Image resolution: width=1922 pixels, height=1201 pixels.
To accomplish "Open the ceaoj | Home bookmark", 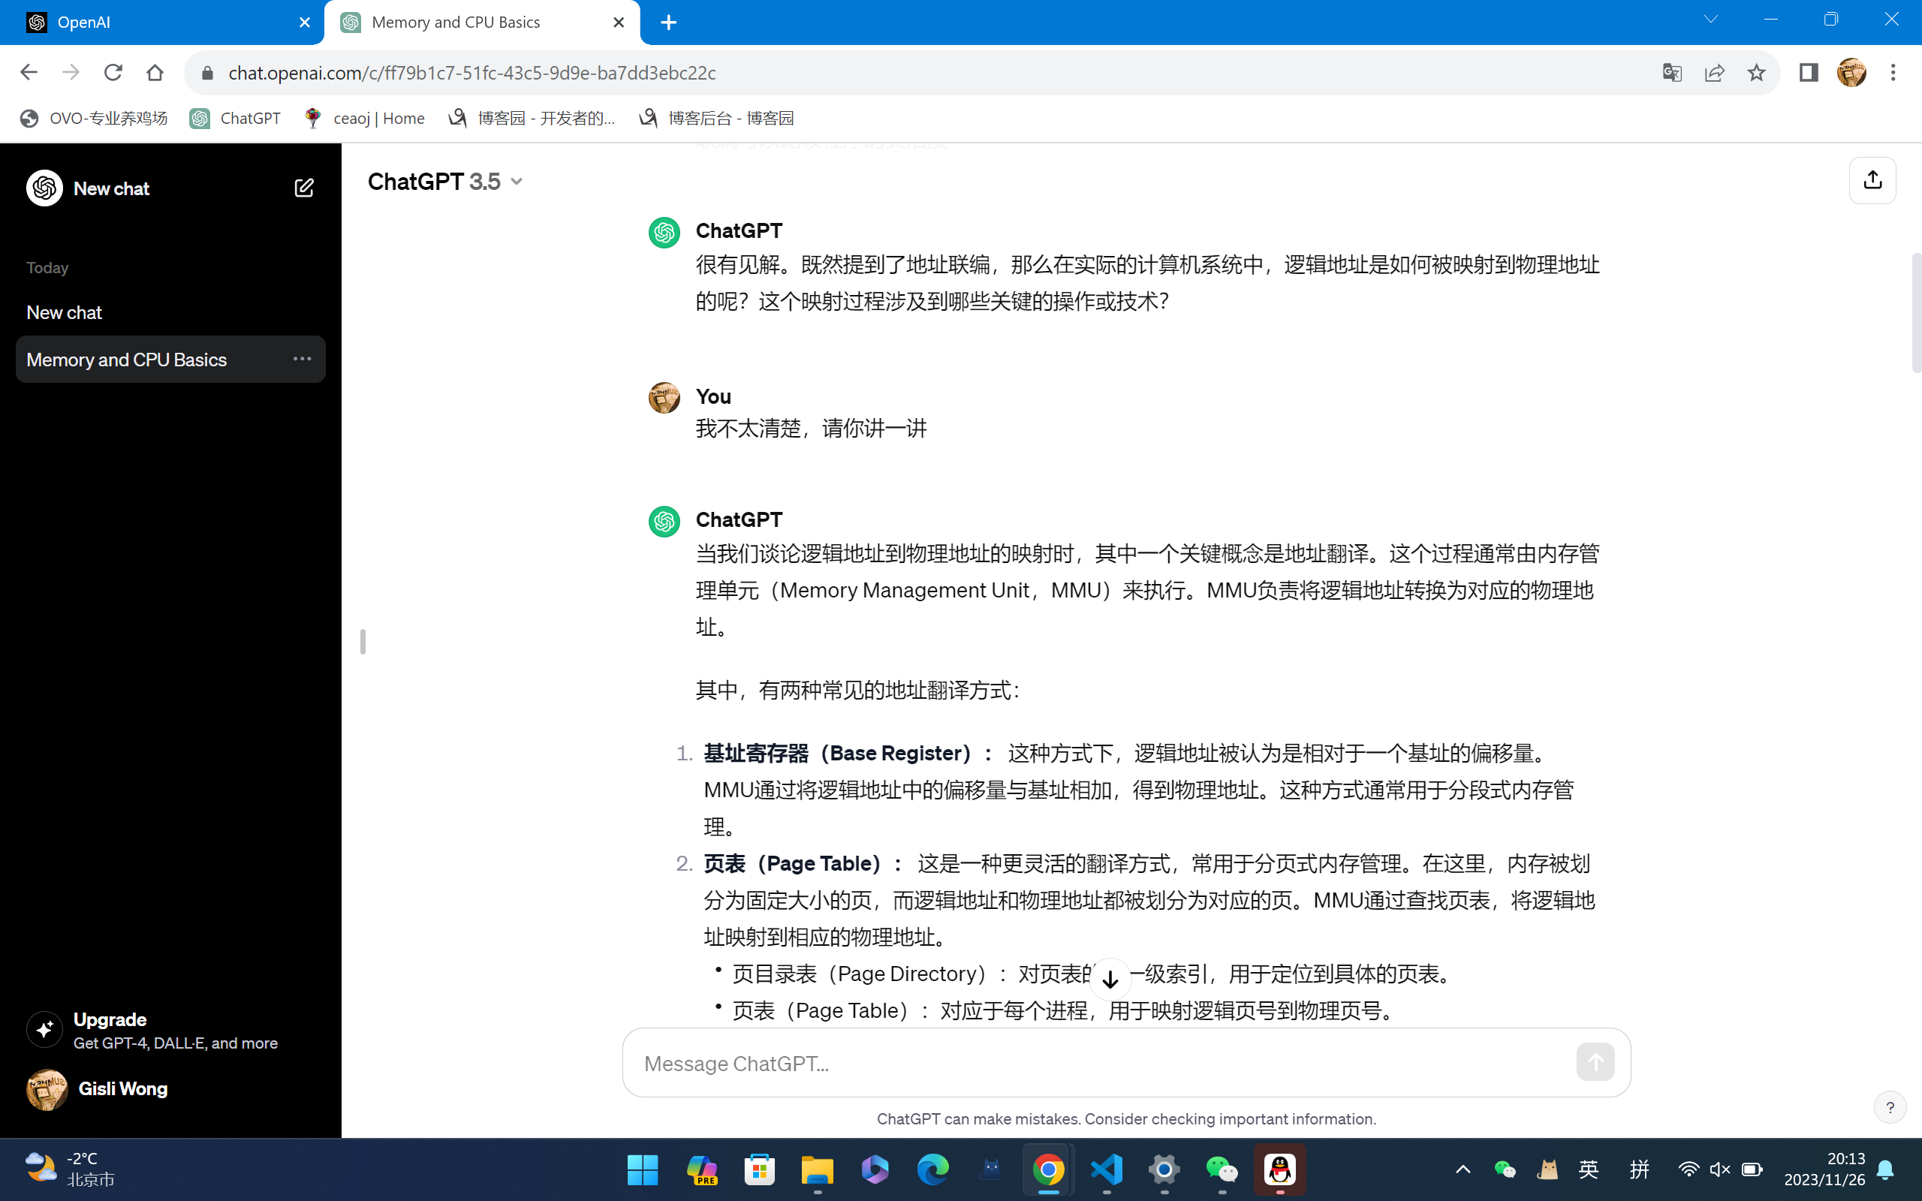I will click(365, 119).
